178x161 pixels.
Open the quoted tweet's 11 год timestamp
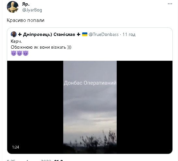[129, 34]
